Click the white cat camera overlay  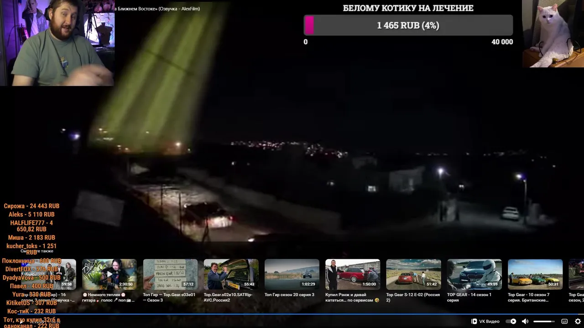click(553, 34)
